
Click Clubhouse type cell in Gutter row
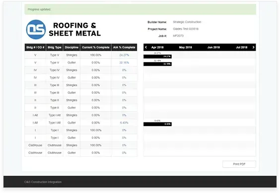pos(55,153)
